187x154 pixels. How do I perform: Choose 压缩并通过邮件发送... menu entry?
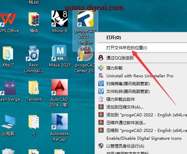[141, 122]
